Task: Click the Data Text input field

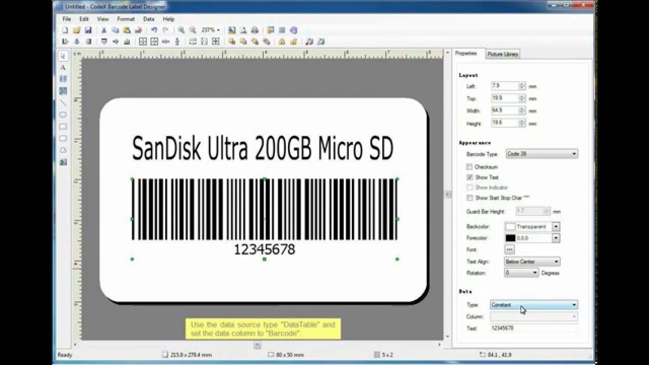Action: click(x=534, y=328)
